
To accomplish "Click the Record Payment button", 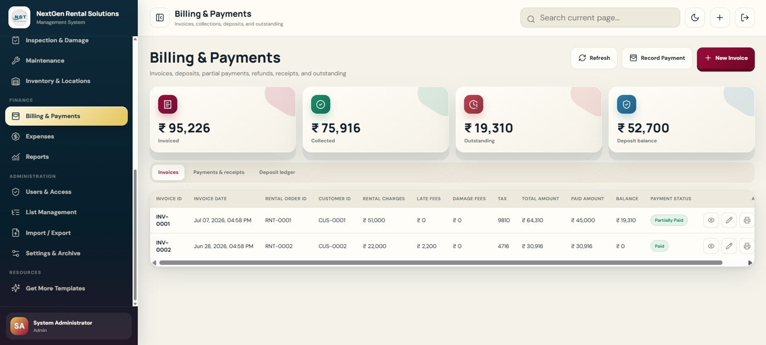I will pyautogui.click(x=657, y=58).
